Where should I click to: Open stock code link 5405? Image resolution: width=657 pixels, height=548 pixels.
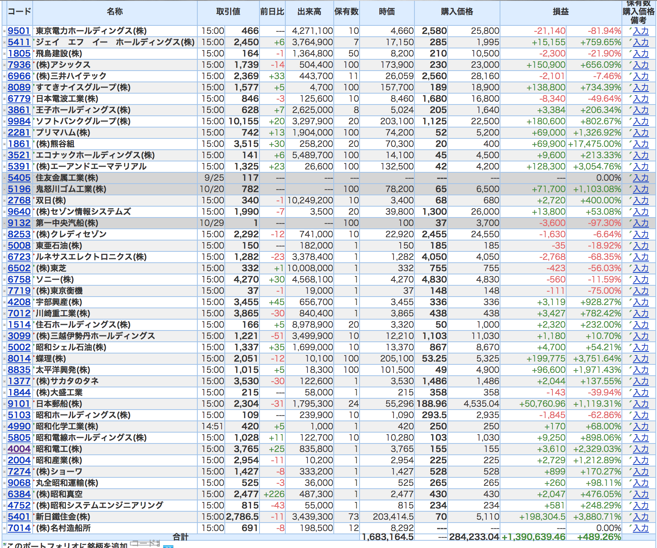coord(19,178)
